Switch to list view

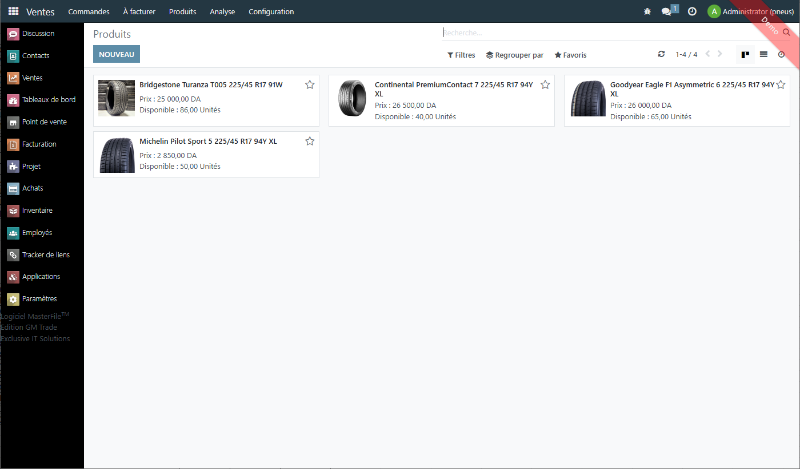763,55
